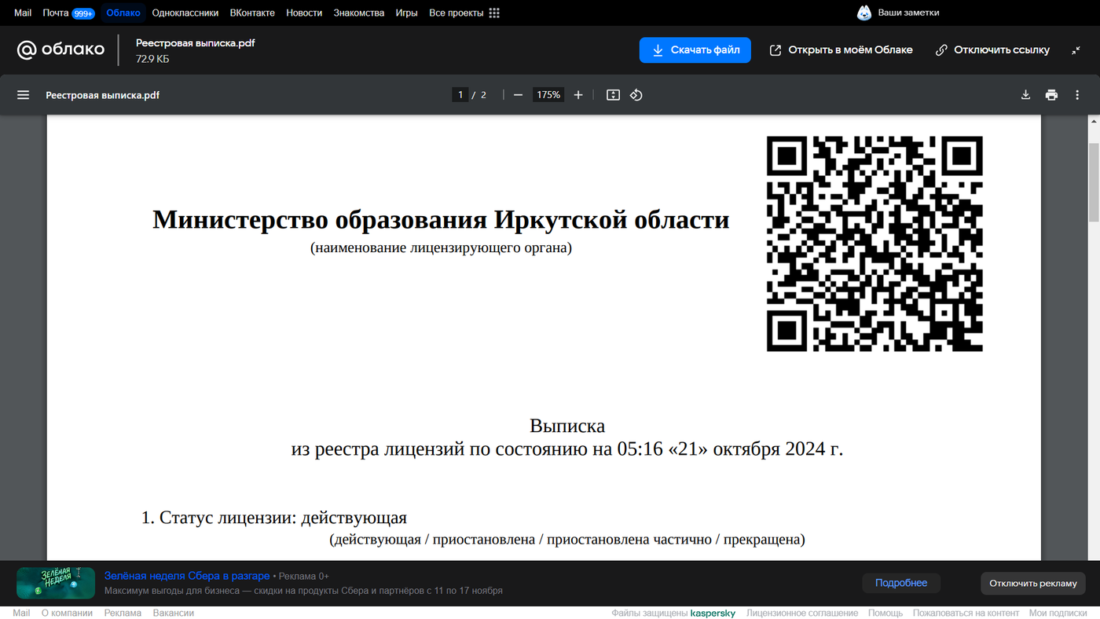
Task: Click the QR code in the document
Action: pos(874,244)
